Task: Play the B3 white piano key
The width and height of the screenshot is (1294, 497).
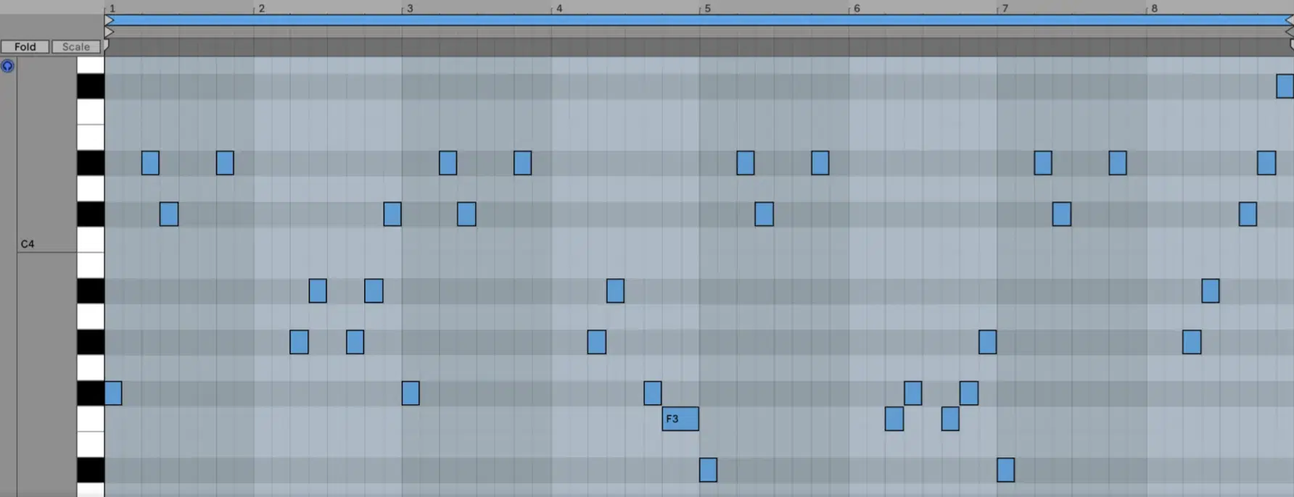Action: (x=91, y=265)
